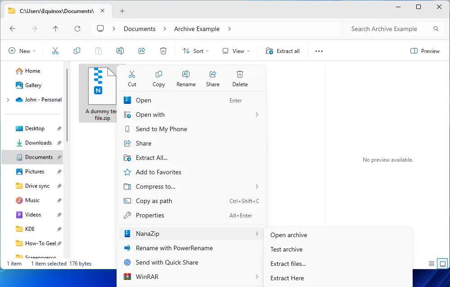The width and height of the screenshot is (450, 287).
Task: Select Add to Favorites
Action: (191, 172)
